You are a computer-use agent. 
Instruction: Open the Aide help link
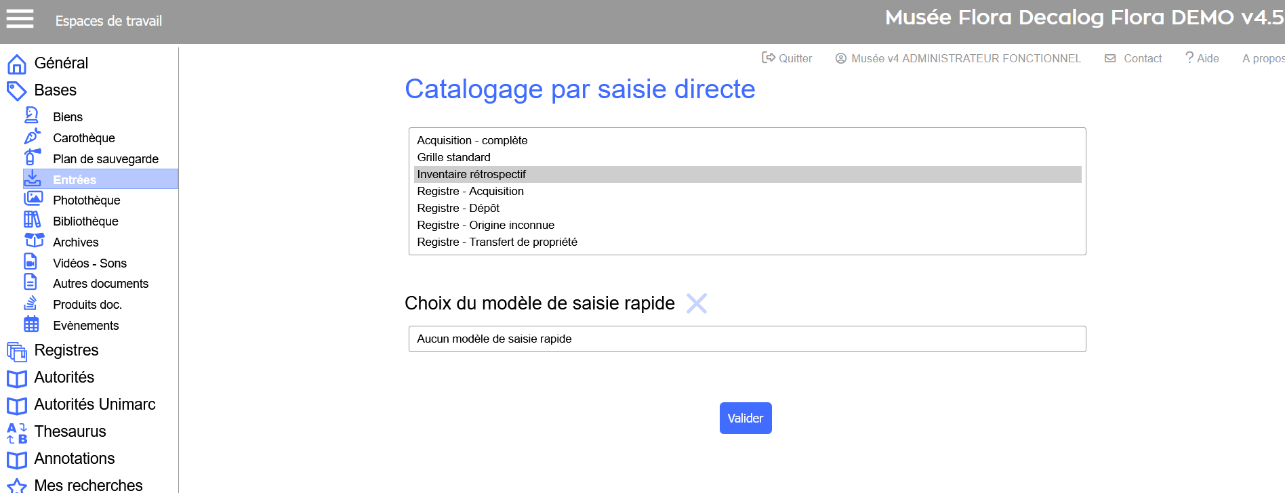[1202, 58]
